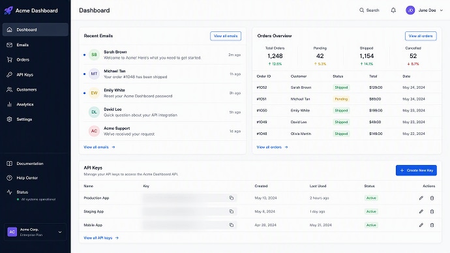Click the blurred Staging App key field
This screenshot has width=450, height=253.
click(189, 211)
